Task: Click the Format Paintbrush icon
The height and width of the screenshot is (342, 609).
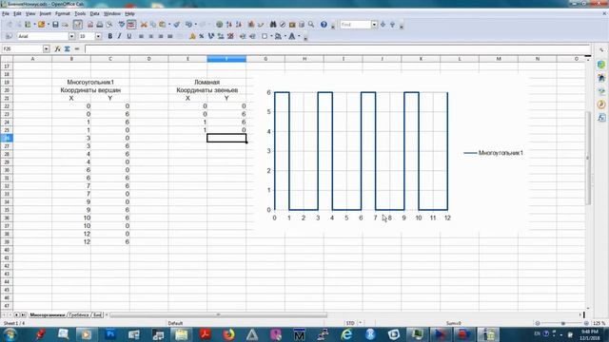Action: click(x=177, y=25)
